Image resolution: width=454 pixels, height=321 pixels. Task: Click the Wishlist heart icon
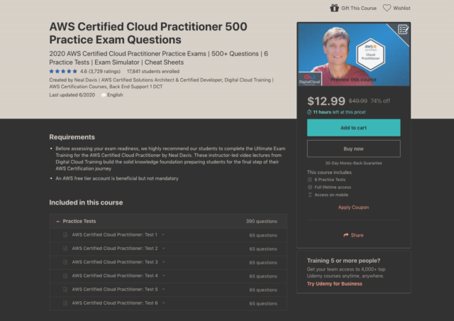[x=387, y=8]
